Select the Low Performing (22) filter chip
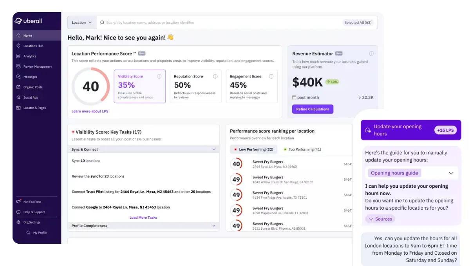The image size is (470, 266). (x=253, y=149)
